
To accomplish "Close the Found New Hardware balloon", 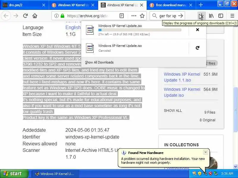I will [205, 152].
